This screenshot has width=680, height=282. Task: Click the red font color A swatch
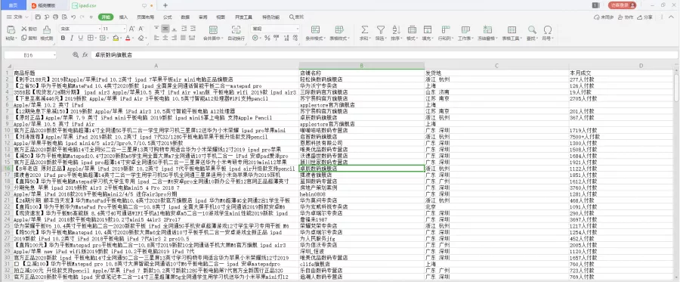(128, 38)
